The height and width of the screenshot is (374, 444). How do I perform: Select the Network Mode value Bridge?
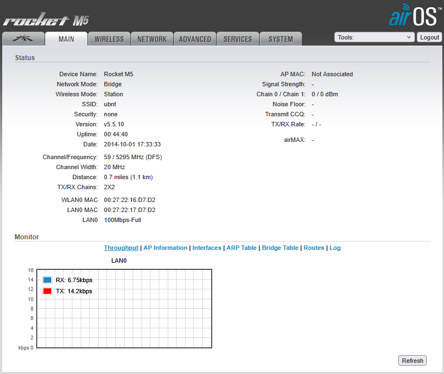pos(113,84)
